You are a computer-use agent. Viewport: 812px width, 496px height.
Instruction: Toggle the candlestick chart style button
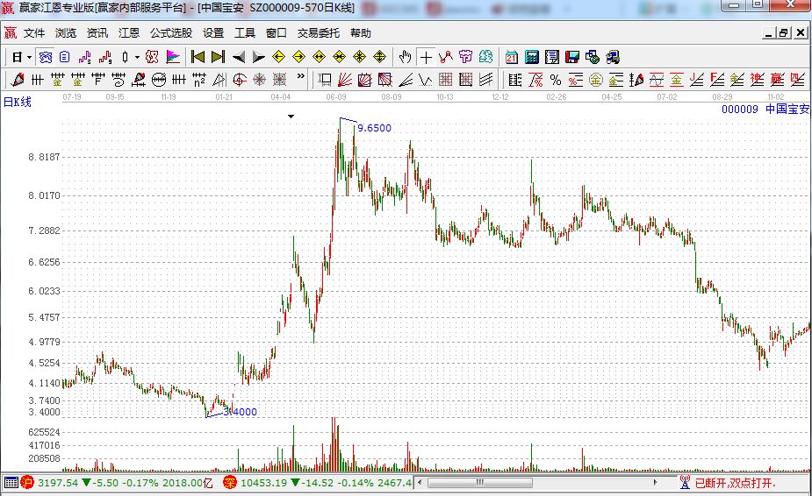tap(125, 57)
